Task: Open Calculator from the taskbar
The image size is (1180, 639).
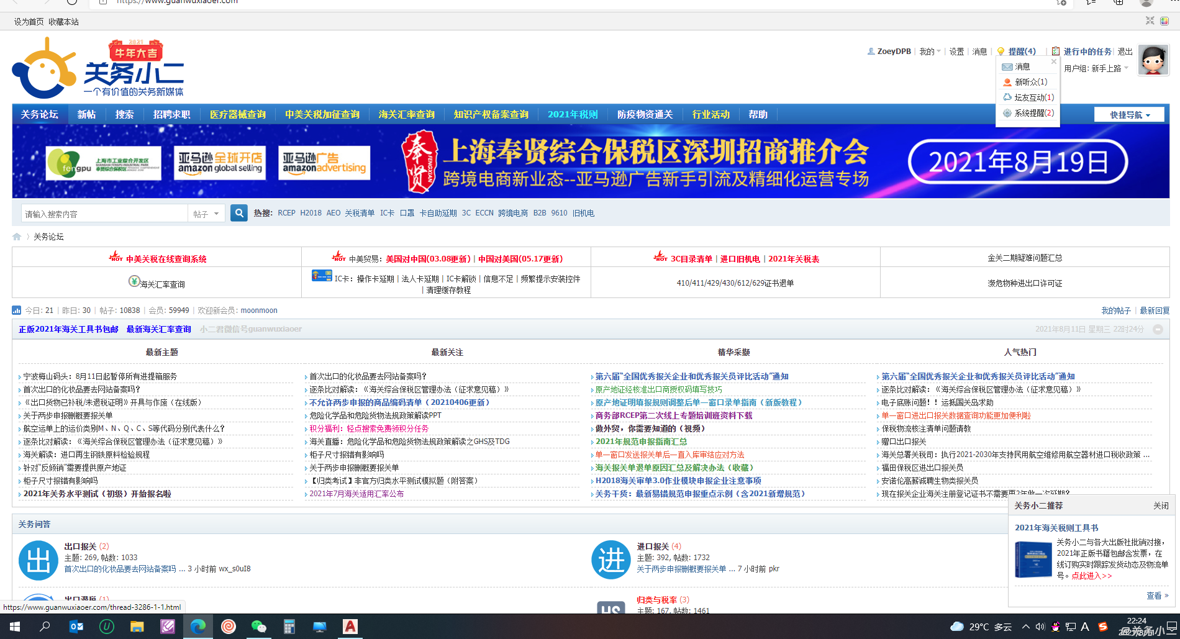Action: coord(289,627)
